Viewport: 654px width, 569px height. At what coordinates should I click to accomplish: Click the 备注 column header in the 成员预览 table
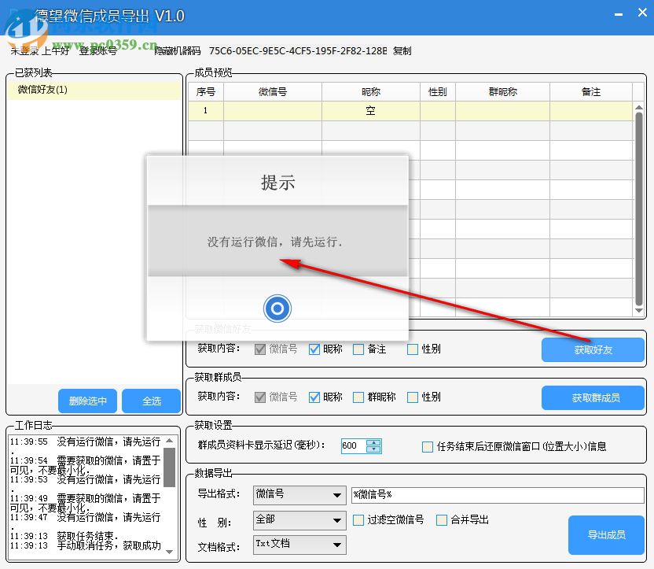click(591, 92)
